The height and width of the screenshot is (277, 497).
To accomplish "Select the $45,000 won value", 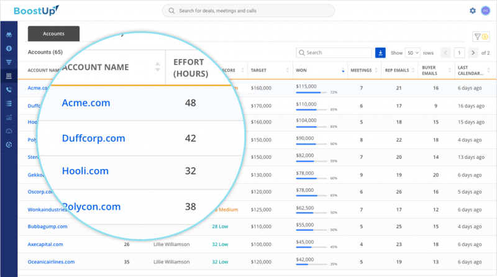I will [x=305, y=242].
